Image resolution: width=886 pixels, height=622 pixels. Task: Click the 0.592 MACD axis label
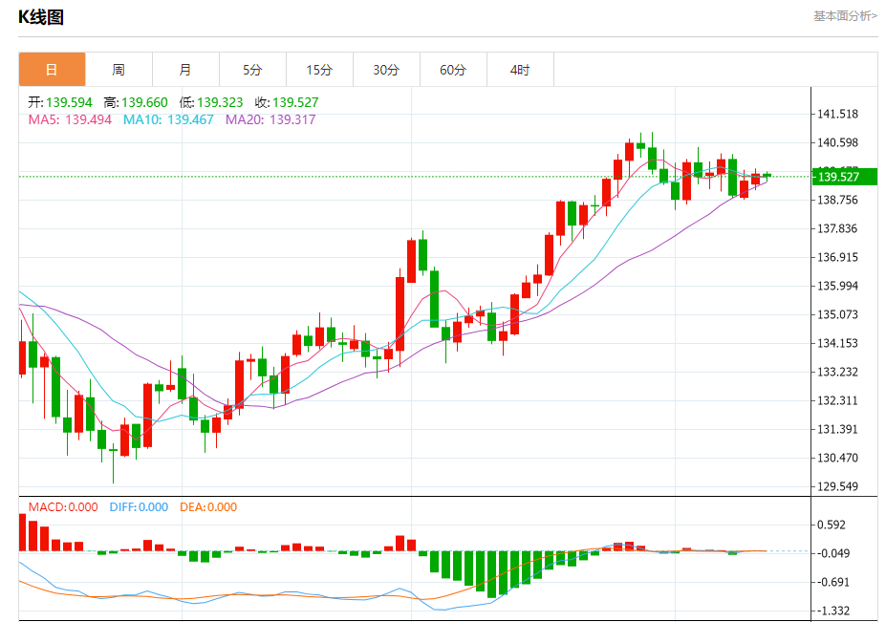tap(832, 525)
